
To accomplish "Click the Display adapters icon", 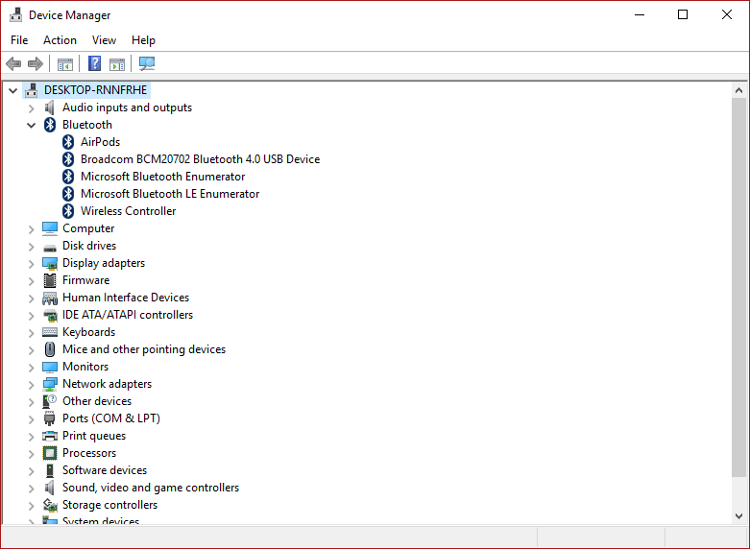I will [50, 264].
